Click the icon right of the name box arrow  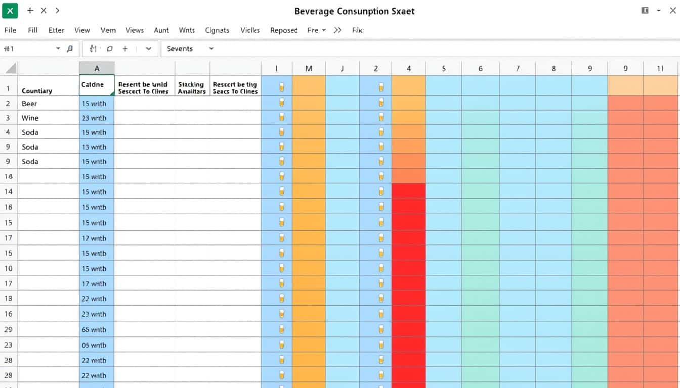point(69,48)
